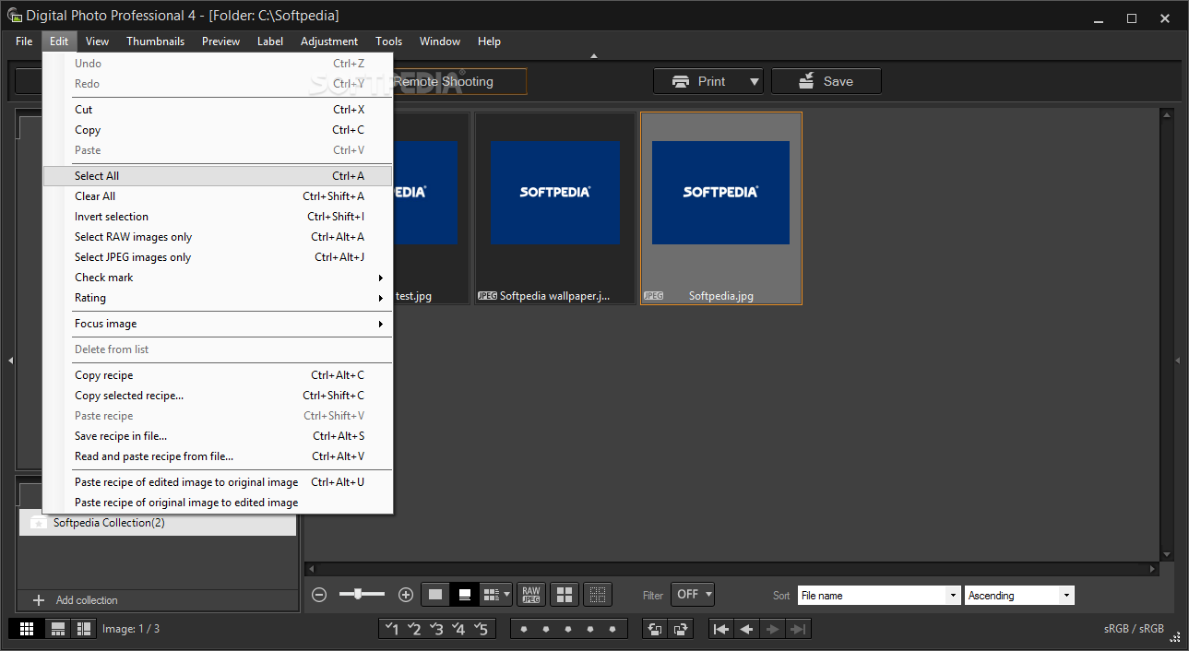Go to the previous image
Image resolution: width=1189 pixels, height=651 pixels.
[747, 629]
